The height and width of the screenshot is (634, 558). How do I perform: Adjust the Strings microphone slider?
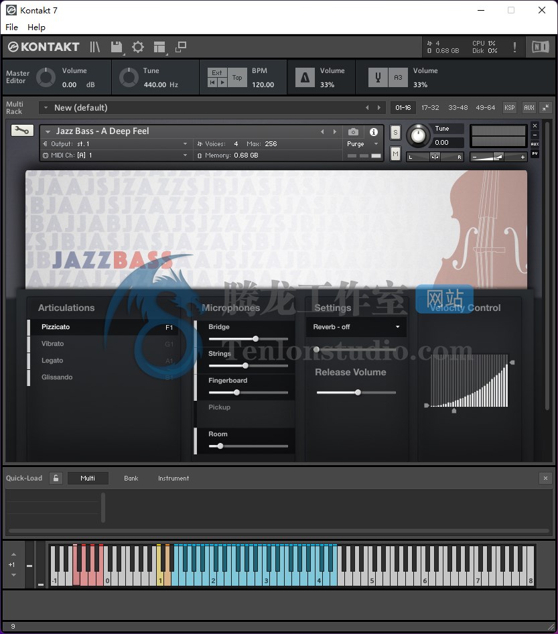(x=248, y=365)
